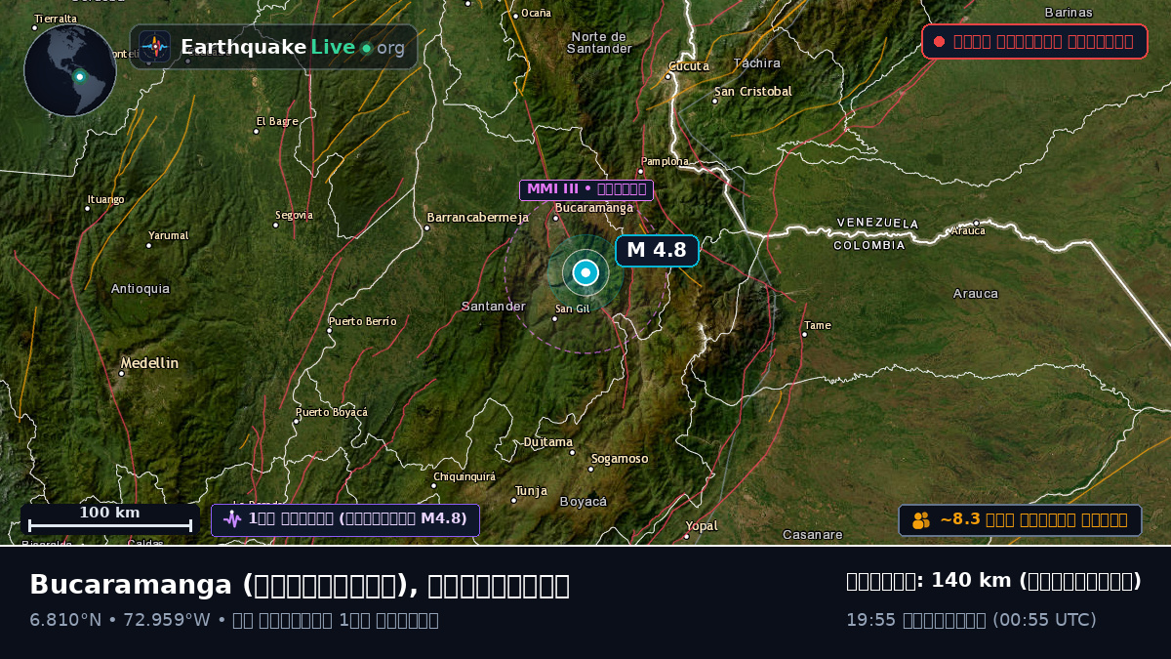This screenshot has height=659, width=1171.
Task: Click the headline starting with Bucaramanga in the footer
Action: point(300,586)
